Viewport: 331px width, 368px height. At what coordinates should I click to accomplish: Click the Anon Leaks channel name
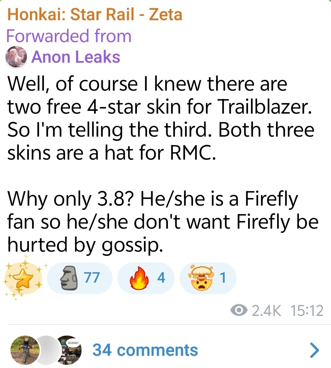click(x=76, y=57)
